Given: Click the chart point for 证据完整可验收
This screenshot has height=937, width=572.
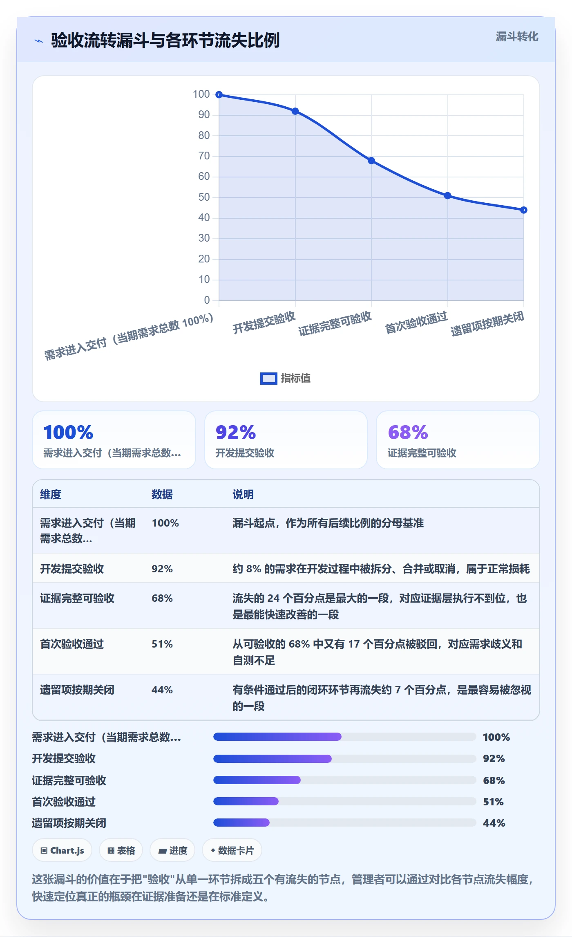Looking at the screenshot, I should [371, 161].
